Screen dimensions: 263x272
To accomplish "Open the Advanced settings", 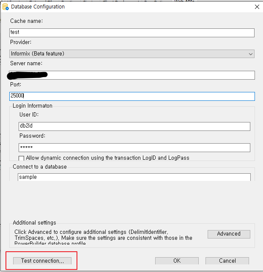I will coord(229,234).
